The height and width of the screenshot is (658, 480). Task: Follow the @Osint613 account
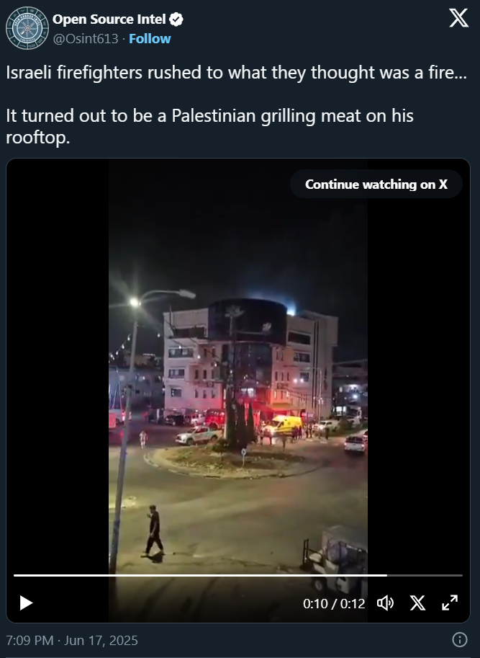(150, 39)
